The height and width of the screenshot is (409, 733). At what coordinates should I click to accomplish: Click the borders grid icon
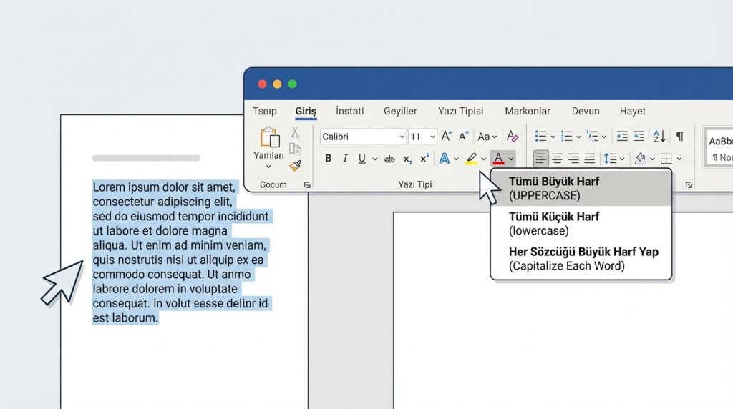[666, 159]
